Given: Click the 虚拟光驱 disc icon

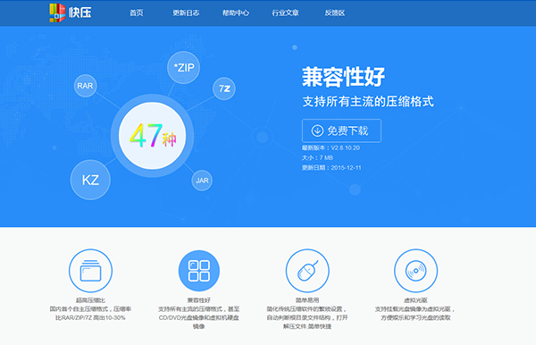Looking at the screenshot, I should pos(415,271).
